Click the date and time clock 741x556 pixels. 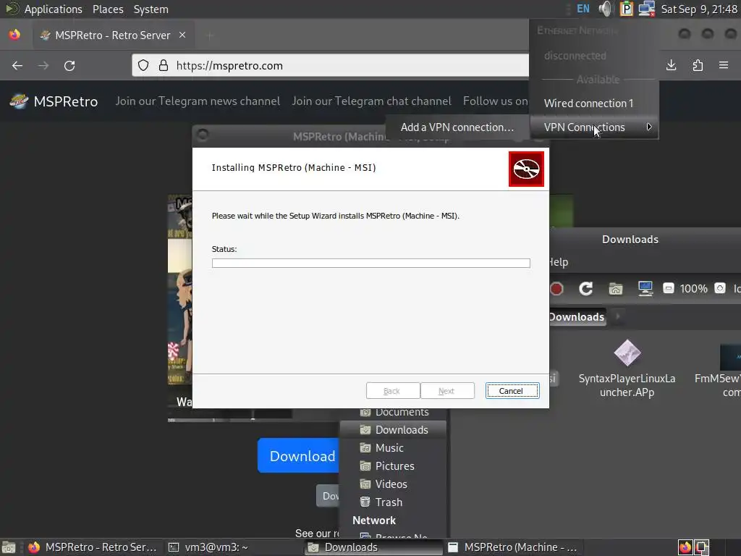point(699,9)
